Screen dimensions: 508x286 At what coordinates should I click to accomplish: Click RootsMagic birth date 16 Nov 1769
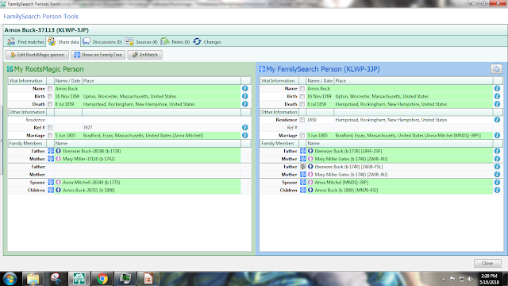point(67,96)
